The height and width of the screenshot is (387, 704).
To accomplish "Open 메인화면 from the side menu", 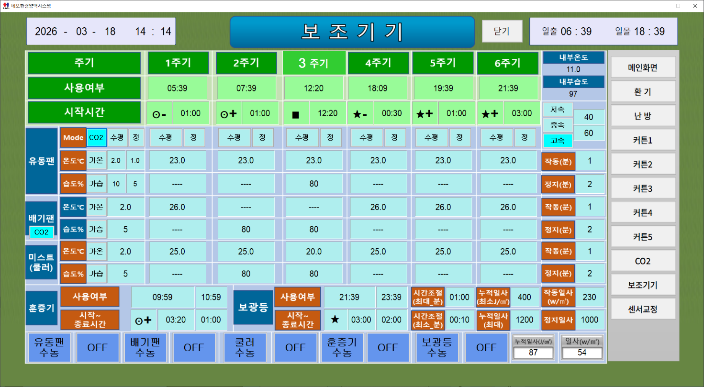I will 643,67.
